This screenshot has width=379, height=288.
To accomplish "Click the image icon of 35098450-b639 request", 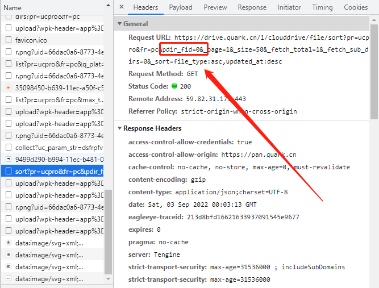I will (x=8, y=88).
